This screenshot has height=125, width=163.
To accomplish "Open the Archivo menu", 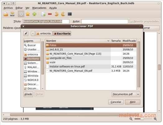I will tap(8, 8).
